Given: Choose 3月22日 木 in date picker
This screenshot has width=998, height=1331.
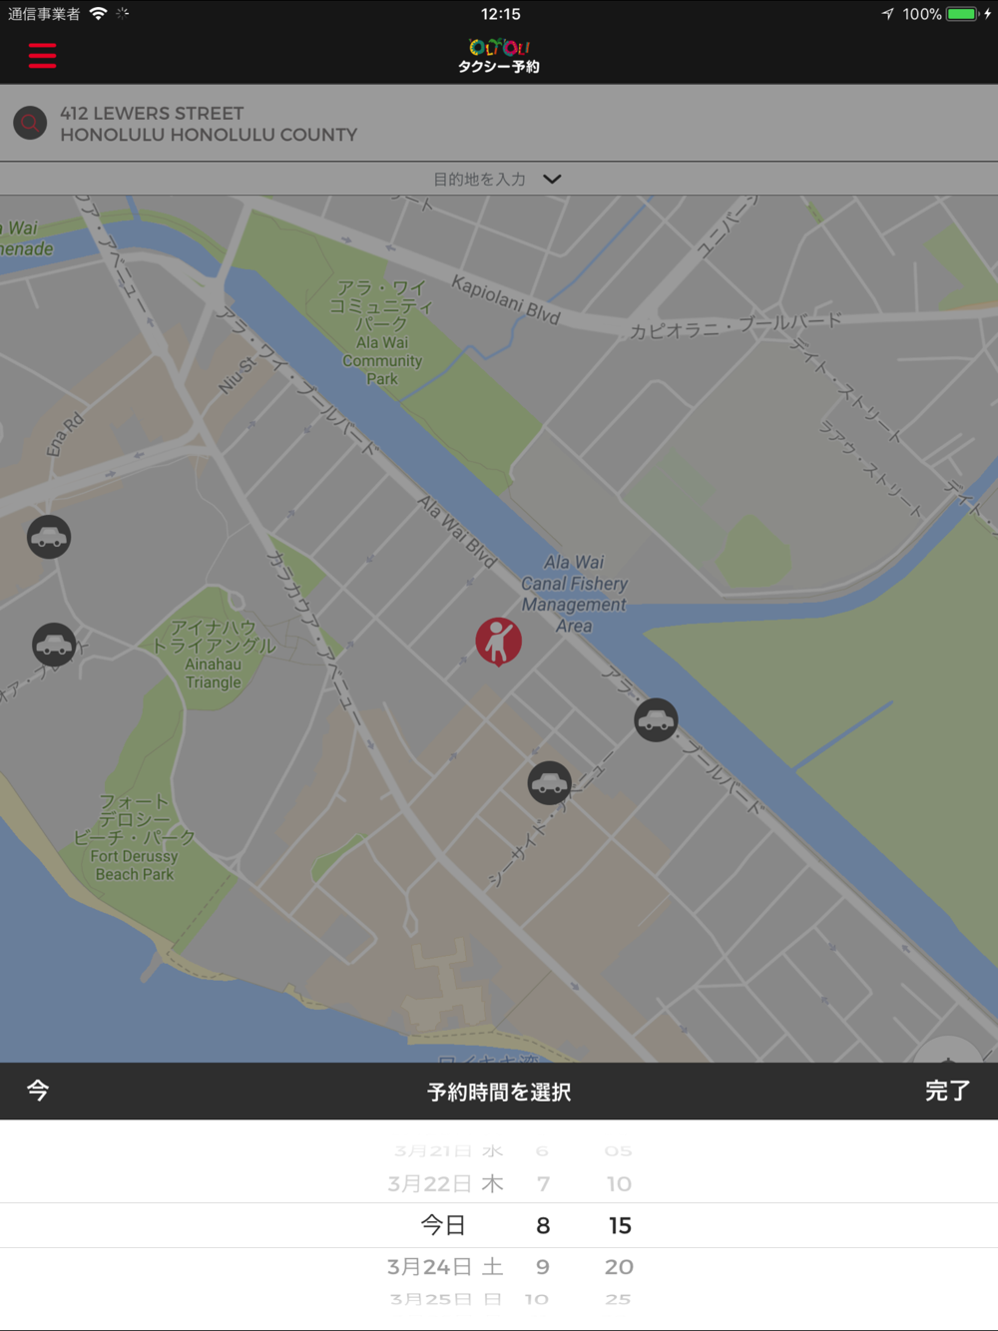Looking at the screenshot, I should point(445,1183).
